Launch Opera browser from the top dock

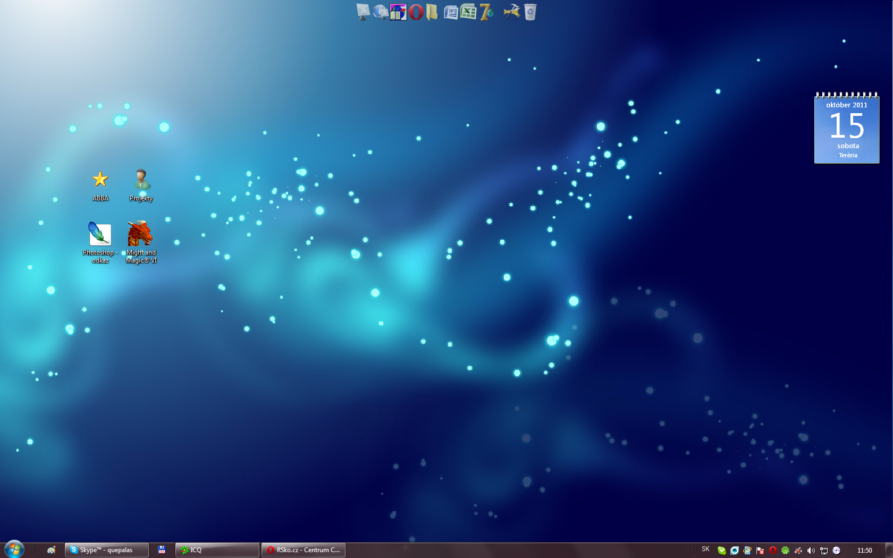[416, 12]
